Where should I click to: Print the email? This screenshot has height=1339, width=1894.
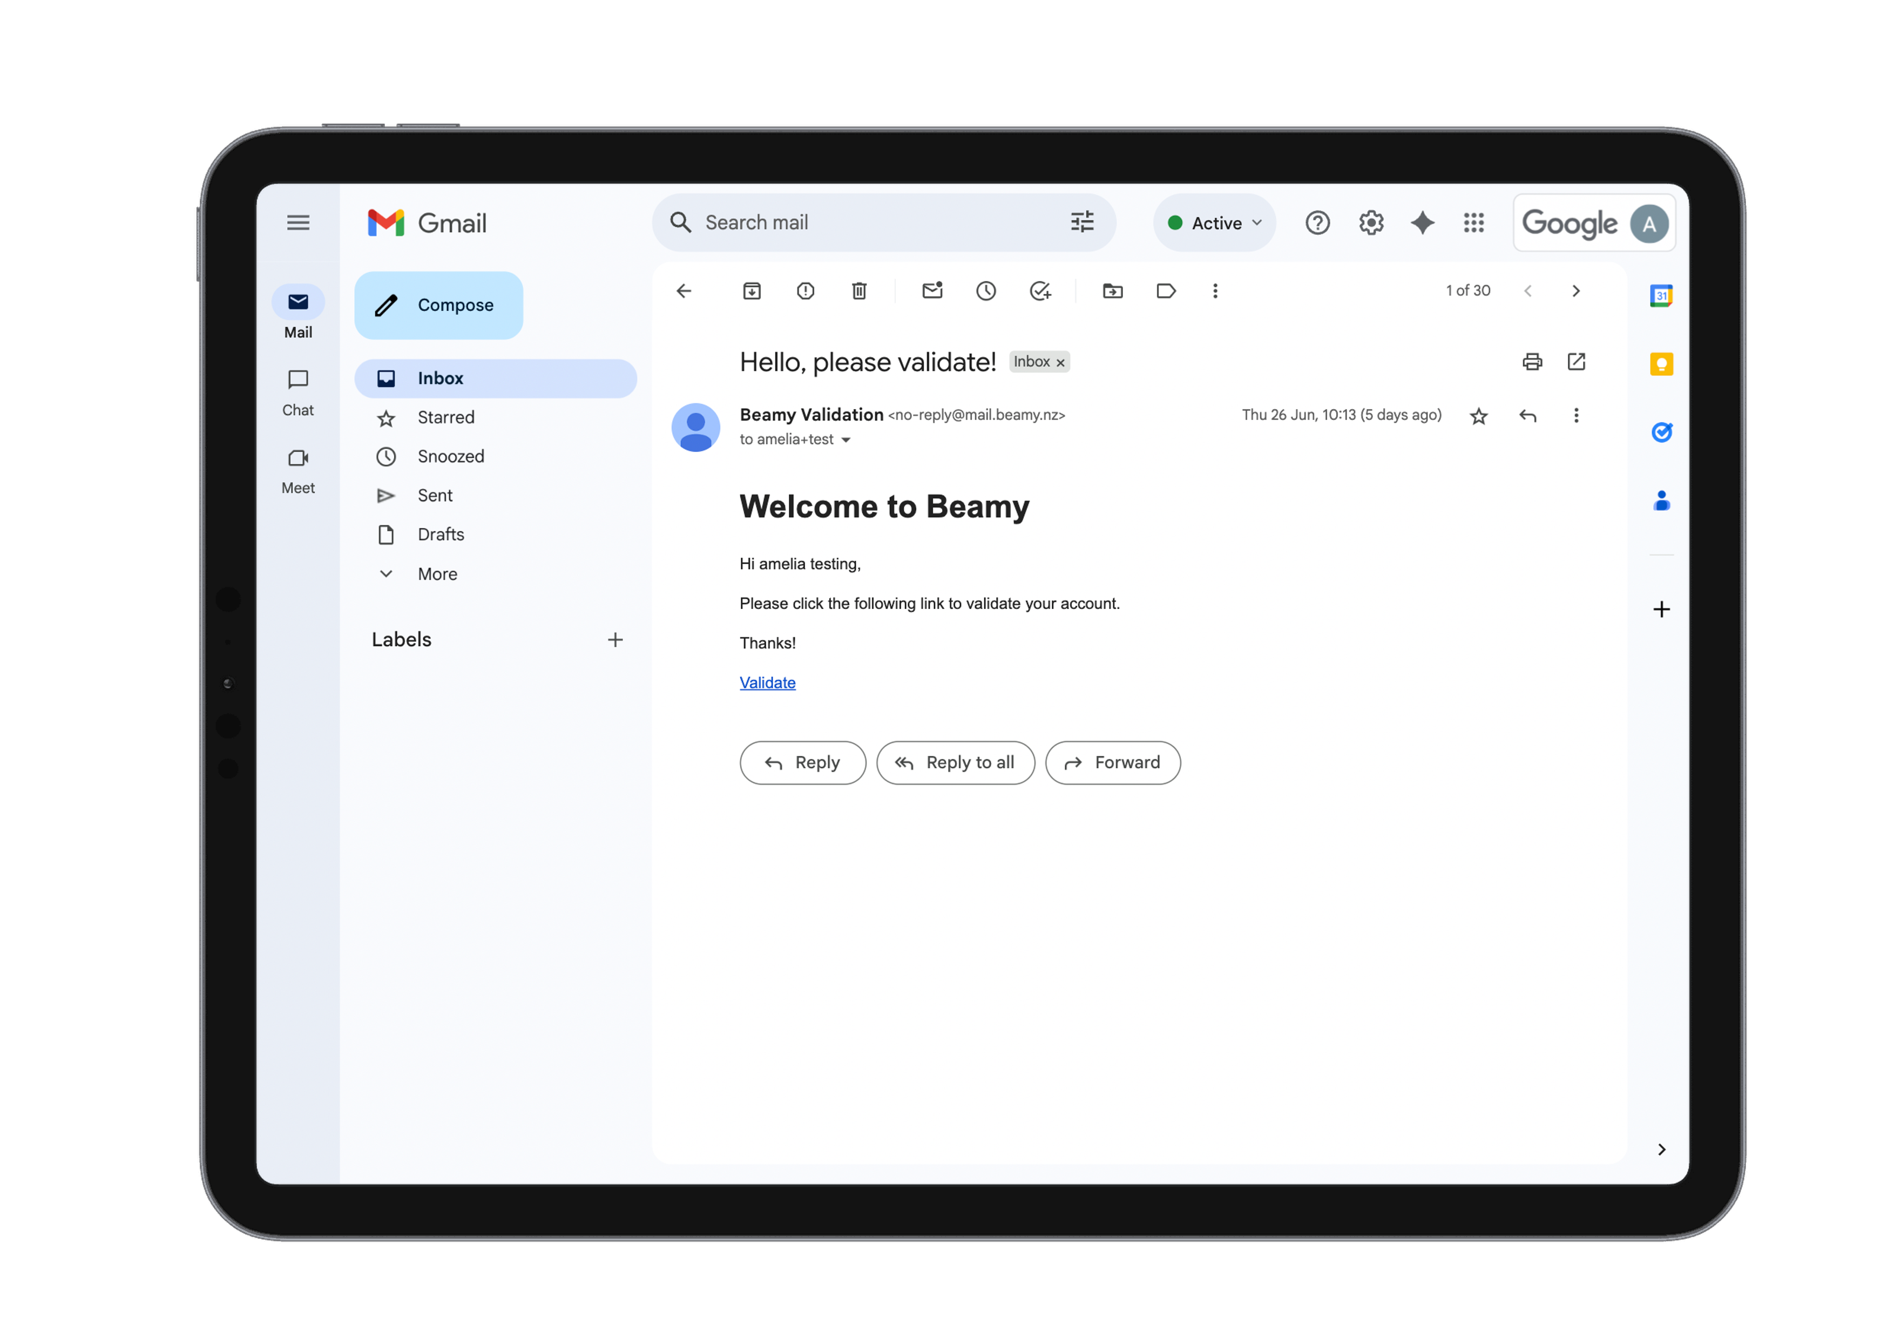(x=1532, y=361)
